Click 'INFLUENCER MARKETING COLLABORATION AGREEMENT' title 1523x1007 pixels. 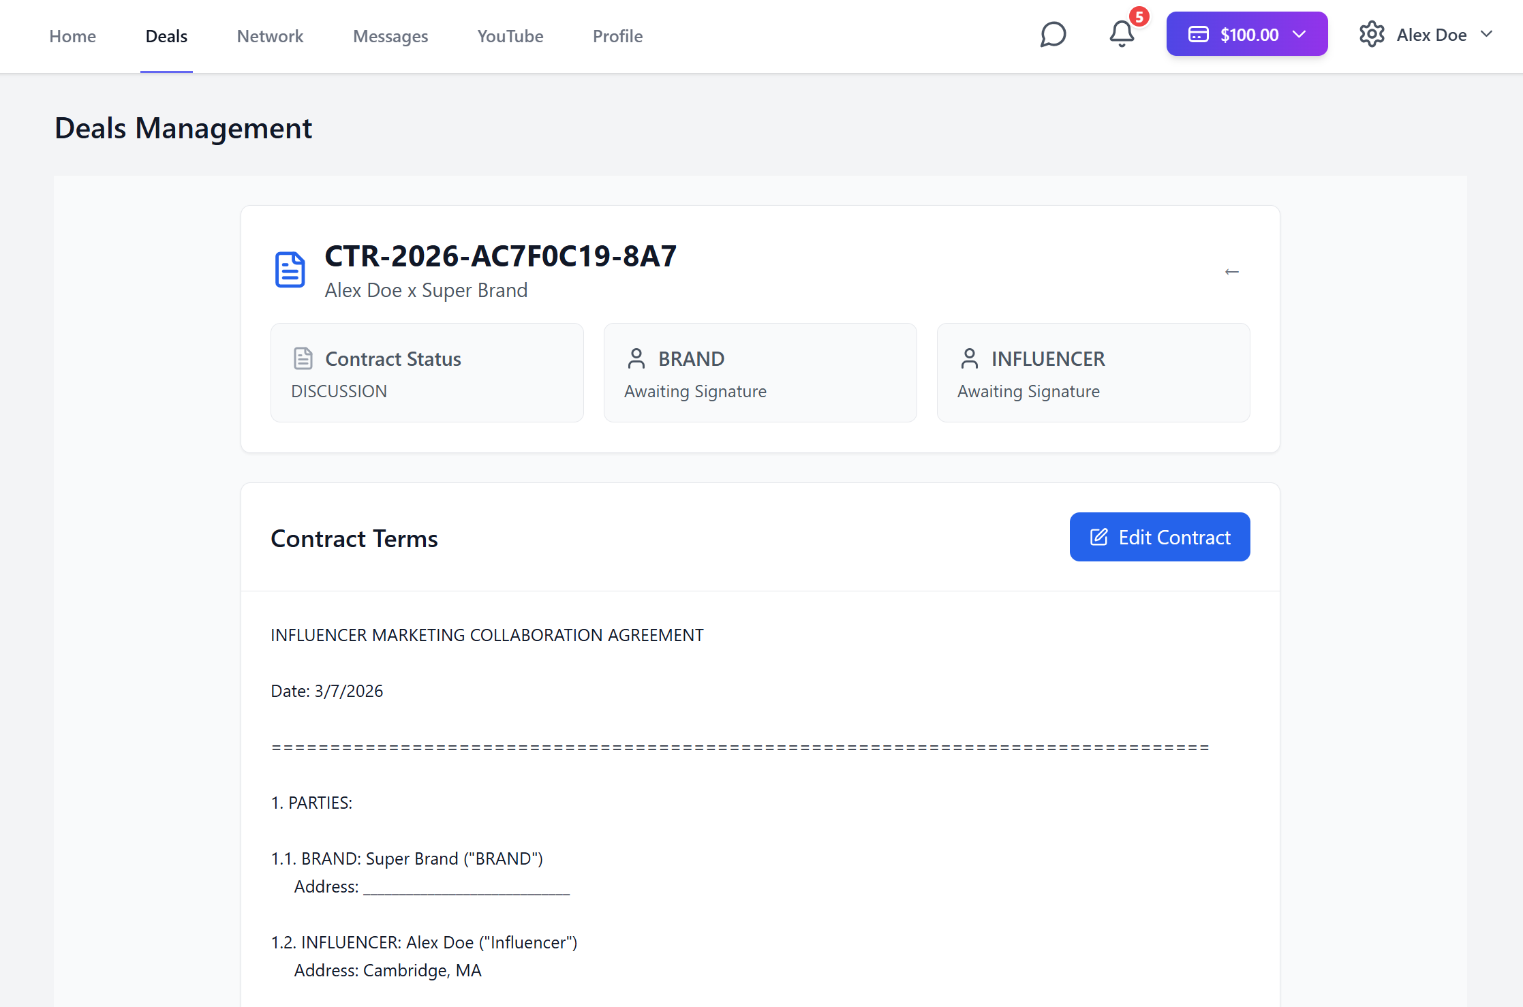tap(487, 635)
